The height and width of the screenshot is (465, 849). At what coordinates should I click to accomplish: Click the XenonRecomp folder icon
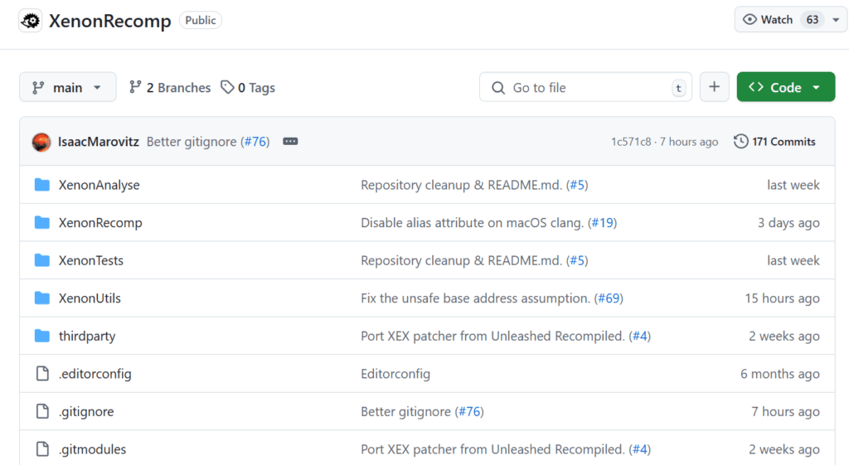click(42, 222)
